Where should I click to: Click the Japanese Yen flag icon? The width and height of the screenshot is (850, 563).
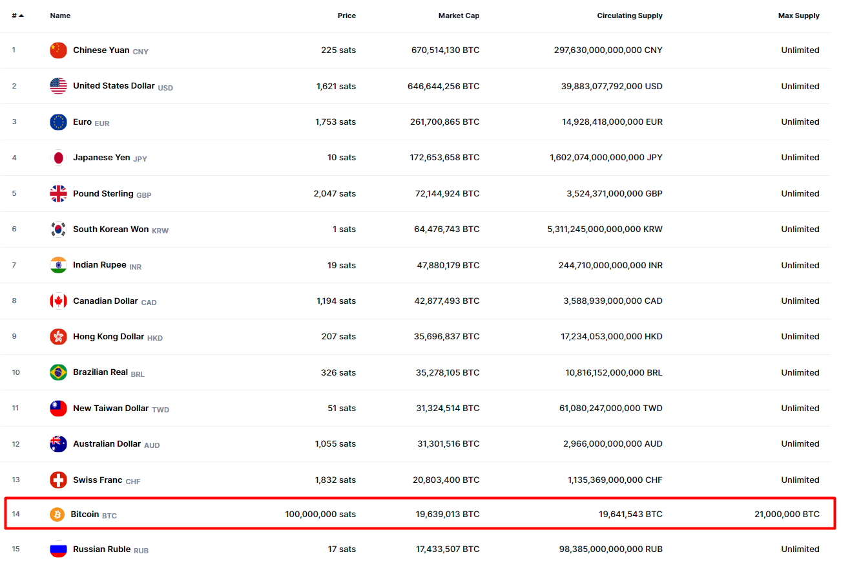pyautogui.click(x=58, y=158)
